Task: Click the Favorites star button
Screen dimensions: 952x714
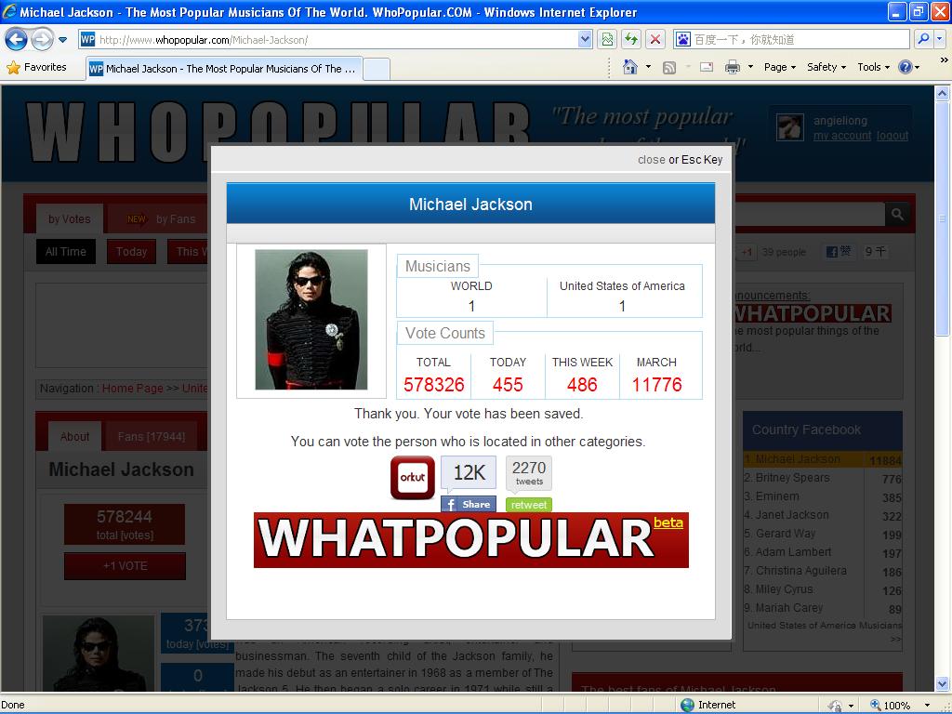Action: [37, 67]
